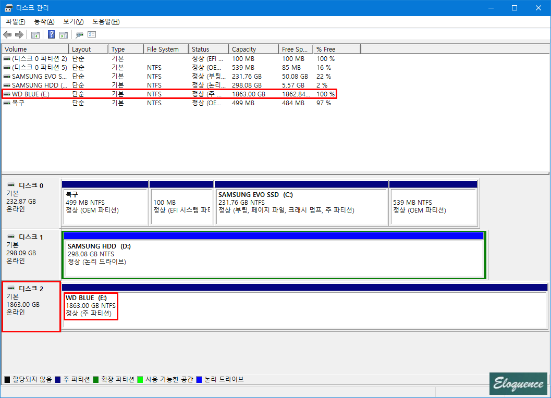551x398 pixels.
Task: Select the (디스크 0 파티션 5) volume name
Action: click(40, 67)
